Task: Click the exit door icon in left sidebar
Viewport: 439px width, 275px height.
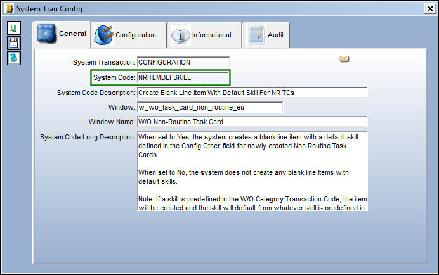Action: tap(14, 28)
